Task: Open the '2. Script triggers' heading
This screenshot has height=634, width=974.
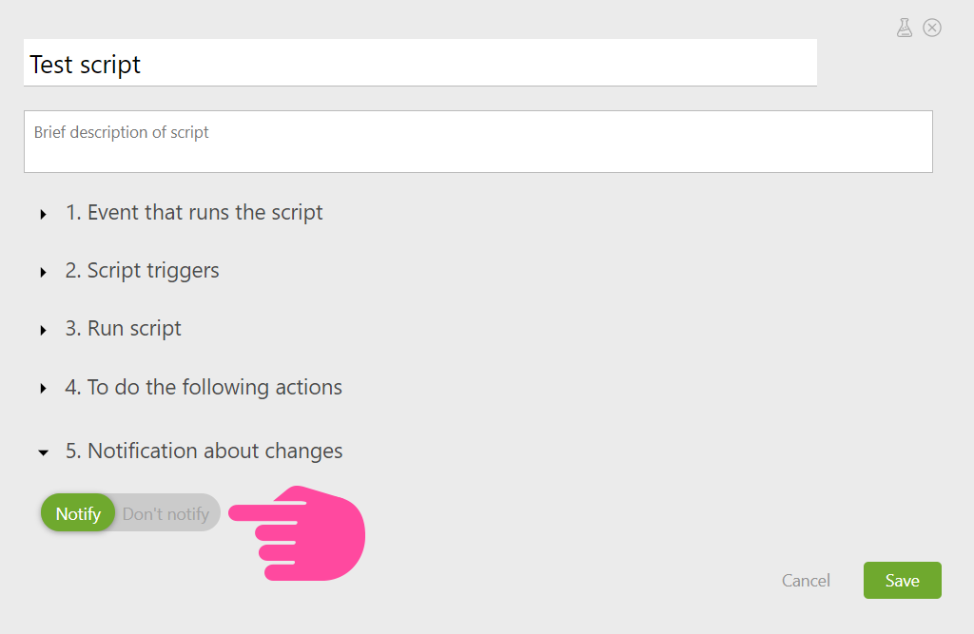Action: 143,271
